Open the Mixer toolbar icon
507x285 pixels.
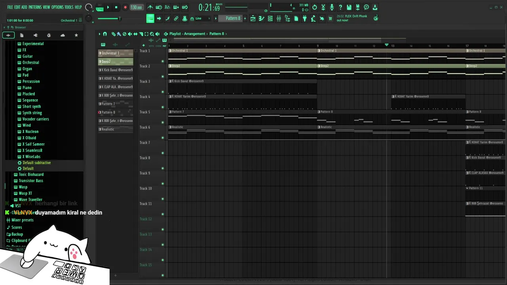[279, 18]
